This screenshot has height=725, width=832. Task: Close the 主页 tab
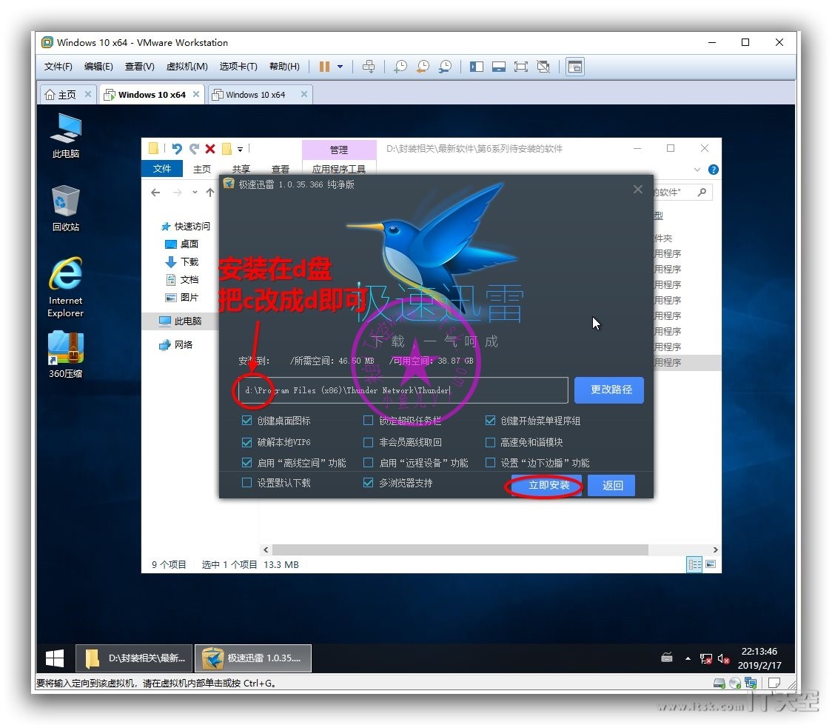pos(88,94)
